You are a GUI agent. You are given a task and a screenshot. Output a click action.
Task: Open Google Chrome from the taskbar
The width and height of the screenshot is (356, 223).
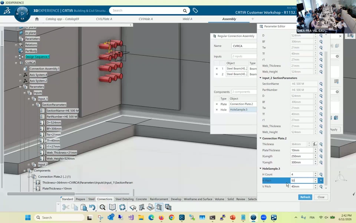coord(171,217)
